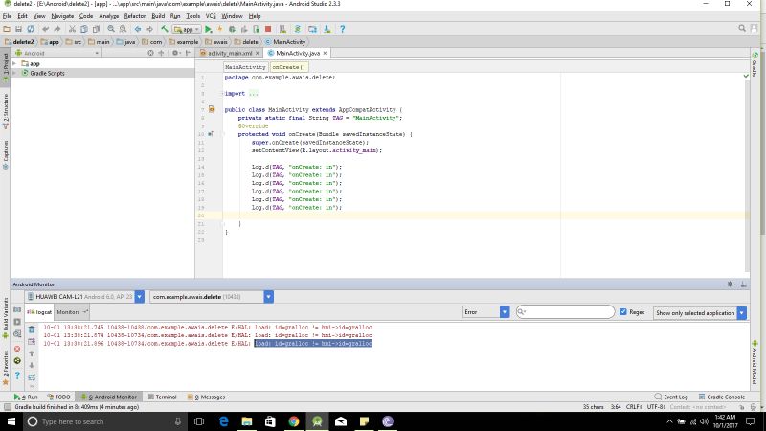
Task: Click the Screen Record icon in Android Monitor
Action: [17, 322]
